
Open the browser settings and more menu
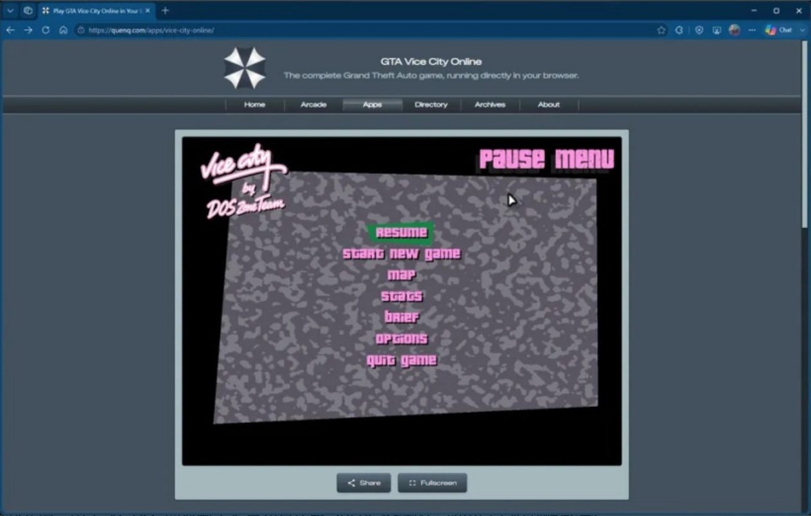tap(752, 30)
